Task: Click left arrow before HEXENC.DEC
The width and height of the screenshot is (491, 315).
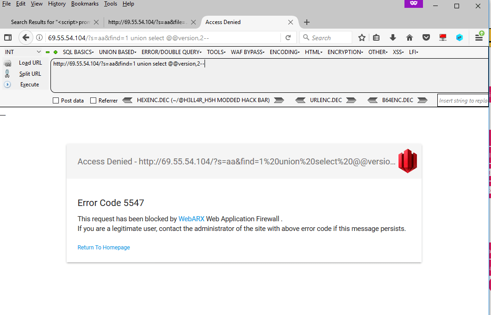Action: 127,100
